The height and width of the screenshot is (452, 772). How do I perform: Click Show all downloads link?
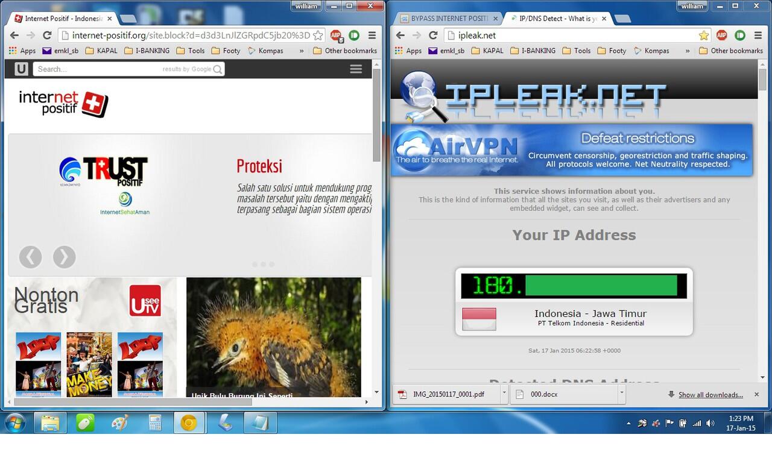(710, 395)
